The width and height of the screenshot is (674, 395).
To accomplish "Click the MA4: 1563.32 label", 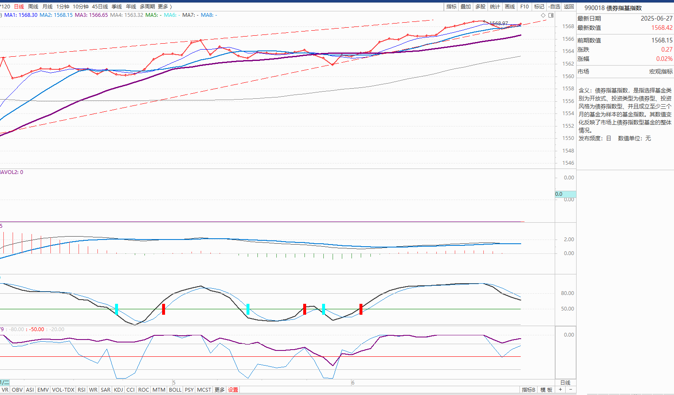I will [127, 15].
